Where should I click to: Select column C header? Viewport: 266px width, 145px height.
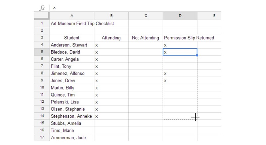coord(146,16)
